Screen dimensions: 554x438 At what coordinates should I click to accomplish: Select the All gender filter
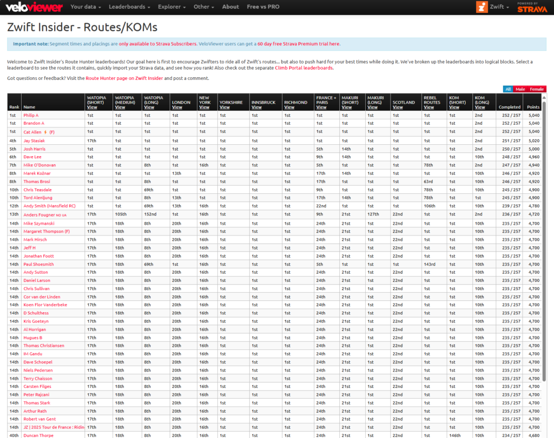coord(508,89)
